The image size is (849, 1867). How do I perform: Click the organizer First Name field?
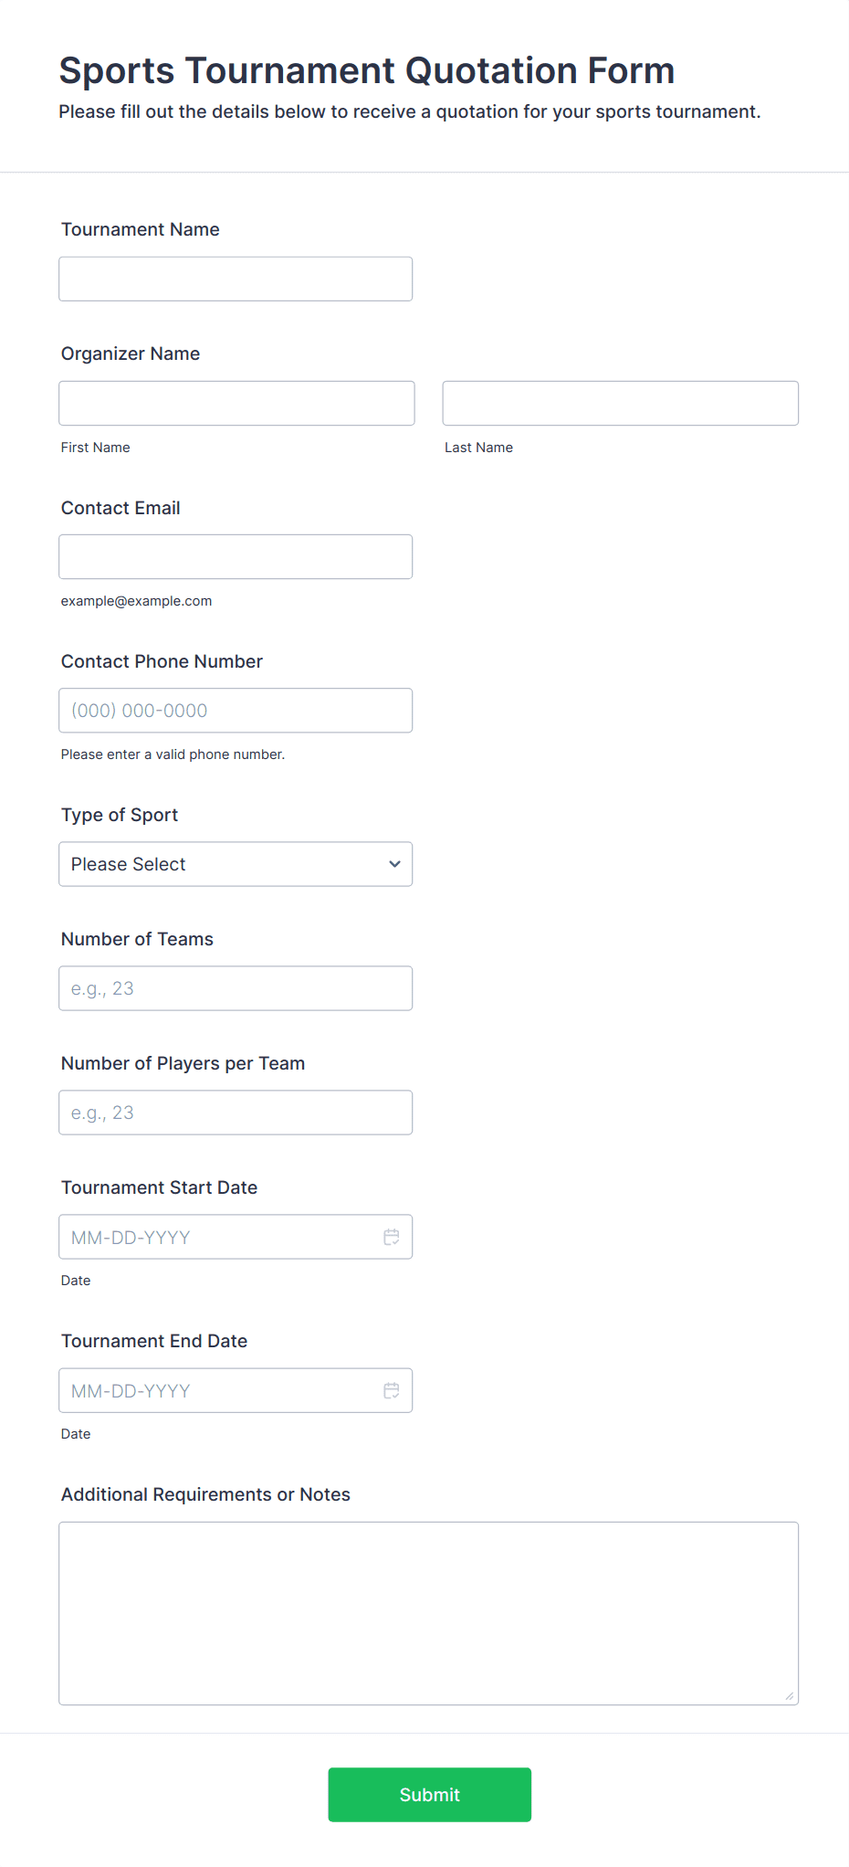point(236,403)
